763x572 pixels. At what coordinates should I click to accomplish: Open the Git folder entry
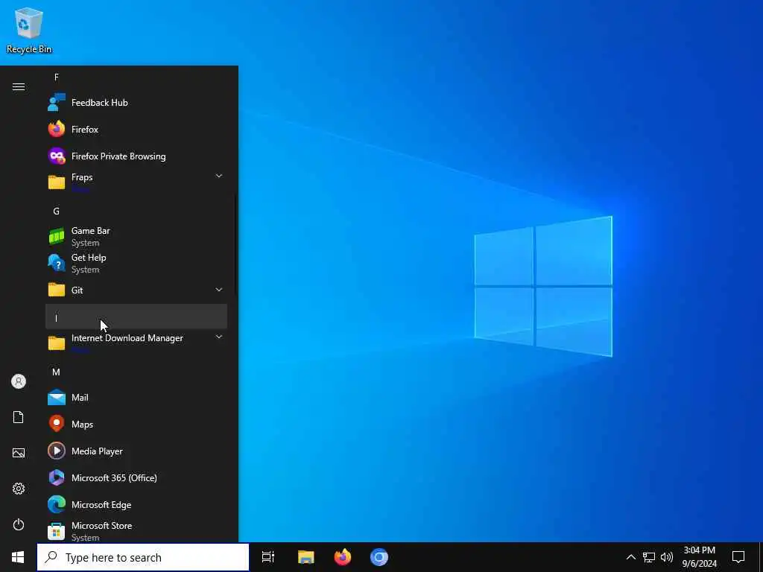coord(136,290)
